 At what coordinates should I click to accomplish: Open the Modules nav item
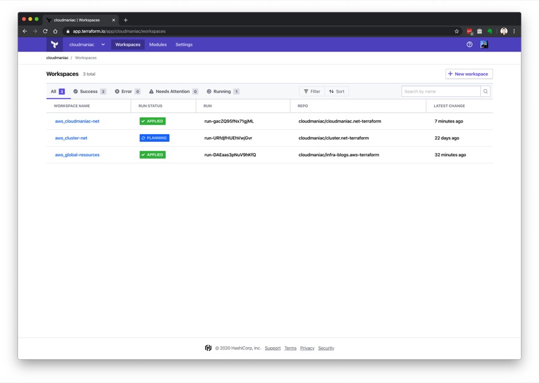point(158,44)
